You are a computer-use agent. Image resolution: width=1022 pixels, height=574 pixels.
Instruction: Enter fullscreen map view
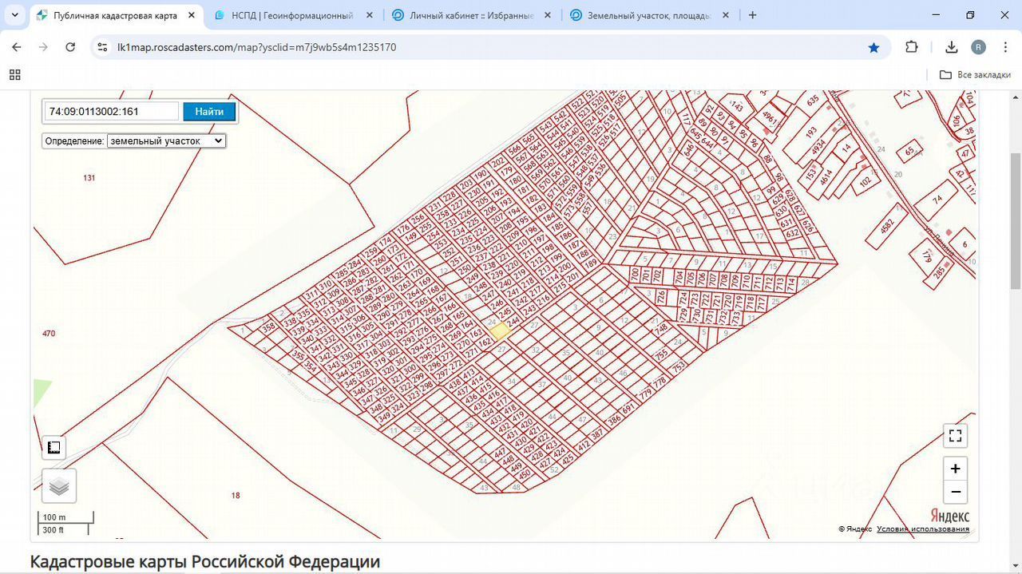coord(955,436)
